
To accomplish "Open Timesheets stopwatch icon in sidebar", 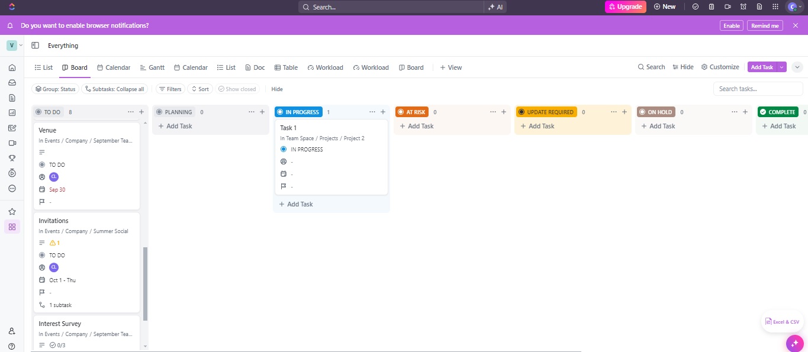I will 12,173.
